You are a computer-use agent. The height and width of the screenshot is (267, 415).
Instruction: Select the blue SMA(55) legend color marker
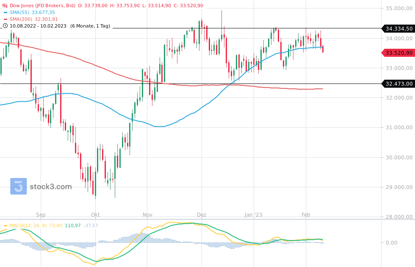pyautogui.click(x=5, y=12)
